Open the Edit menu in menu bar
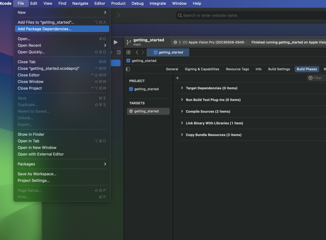Screen dimensions: 326x240 click(34, 3)
